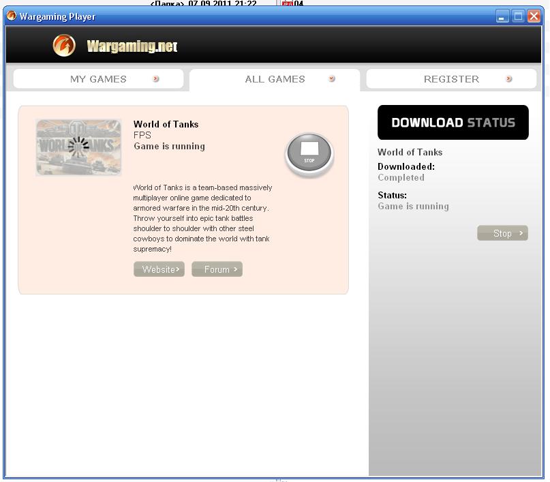
Task: Open the World of Tanks Forum button
Action: pyautogui.click(x=217, y=269)
